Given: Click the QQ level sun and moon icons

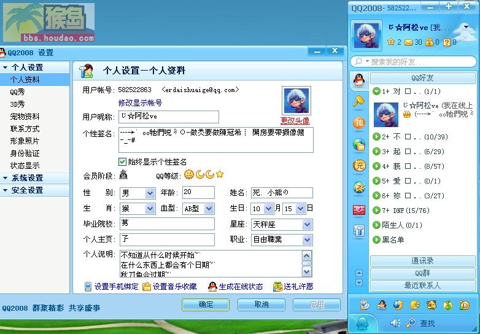Looking at the screenshot, I should coord(204,174).
